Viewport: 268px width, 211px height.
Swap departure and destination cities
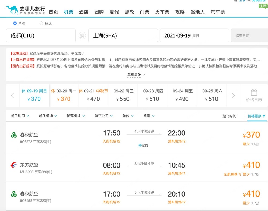pos(82,36)
